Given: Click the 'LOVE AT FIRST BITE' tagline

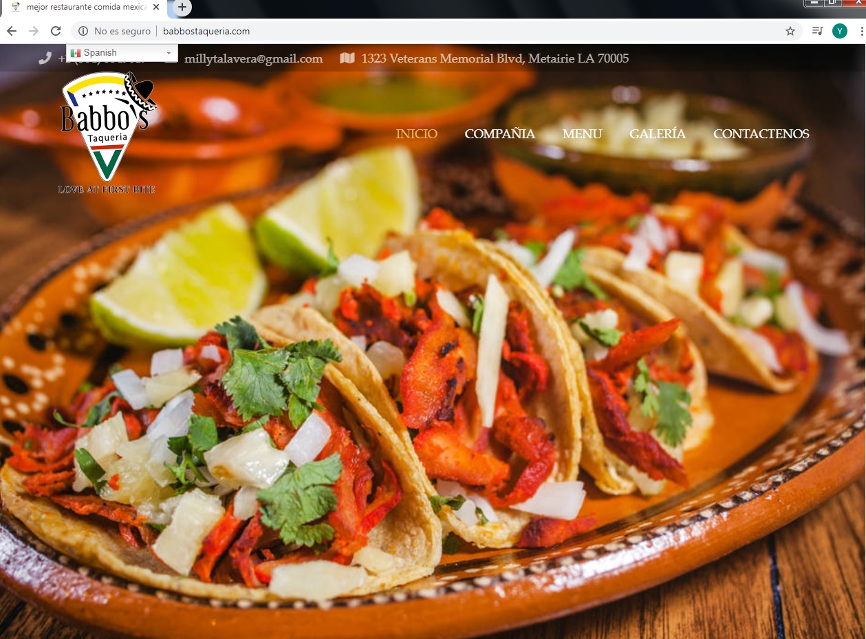Looking at the screenshot, I should pyautogui.click(x=107, y=189).
